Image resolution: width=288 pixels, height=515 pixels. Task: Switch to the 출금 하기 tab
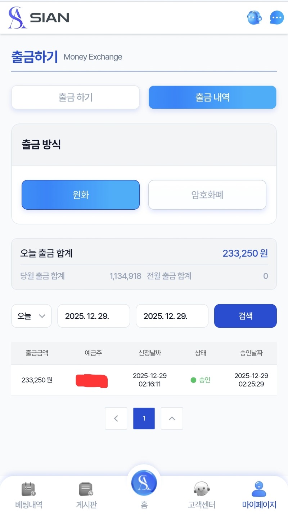coord(76,97)
